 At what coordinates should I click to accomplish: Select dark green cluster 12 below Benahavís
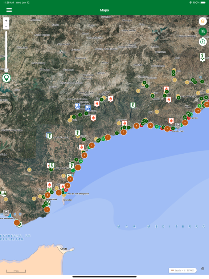click(x=124, y=127)
